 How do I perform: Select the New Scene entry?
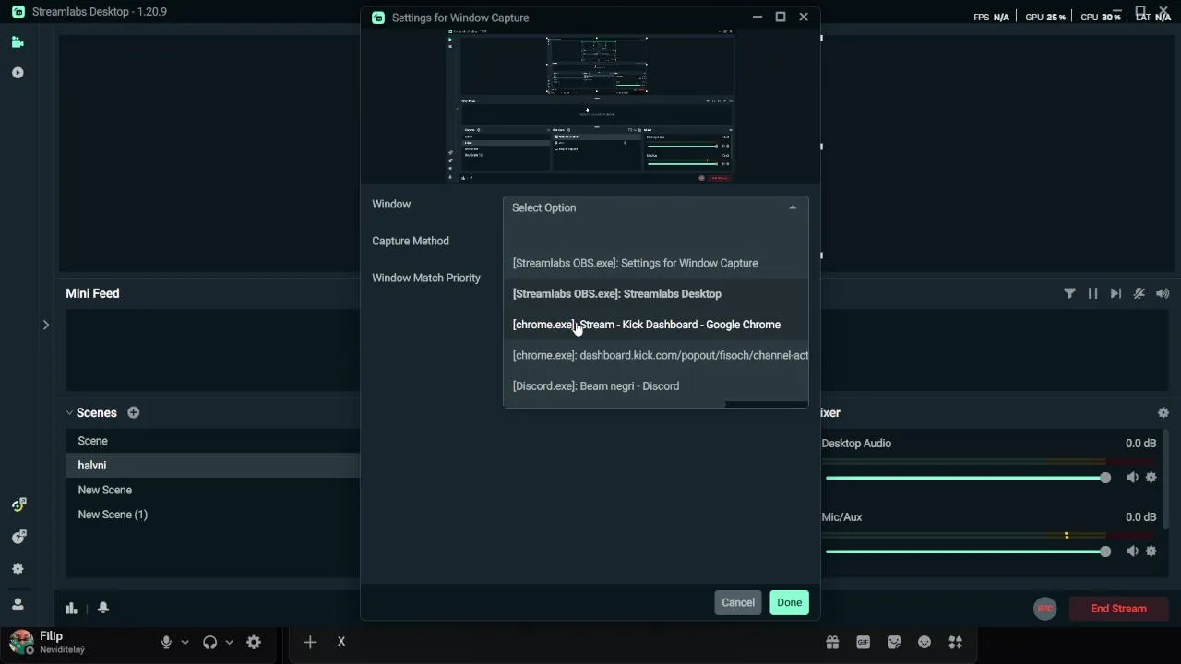[212, 490]
